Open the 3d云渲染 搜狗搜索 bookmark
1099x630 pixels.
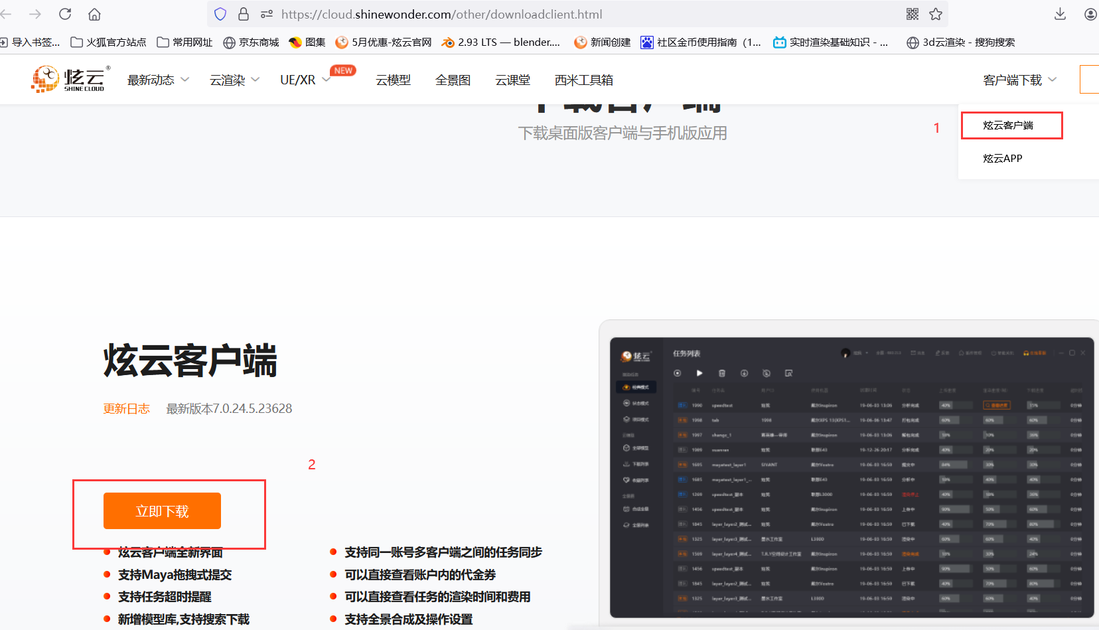point(961,42)
